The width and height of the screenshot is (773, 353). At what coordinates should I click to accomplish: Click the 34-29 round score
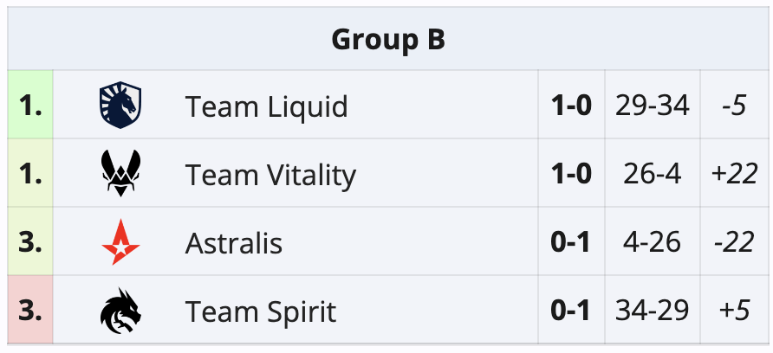tap(653, 311)
